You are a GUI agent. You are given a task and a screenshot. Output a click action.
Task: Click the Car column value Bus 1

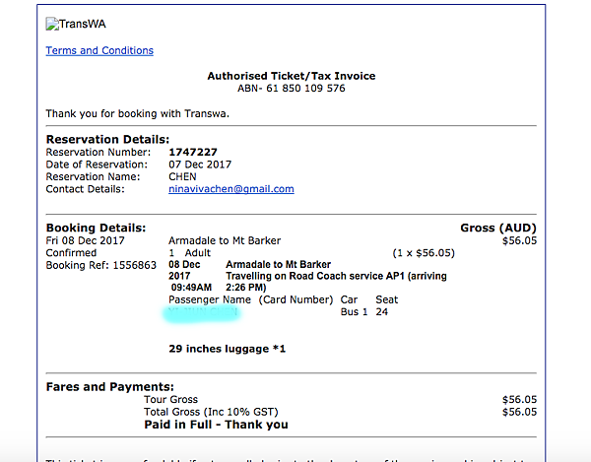[x=354, y=311]
